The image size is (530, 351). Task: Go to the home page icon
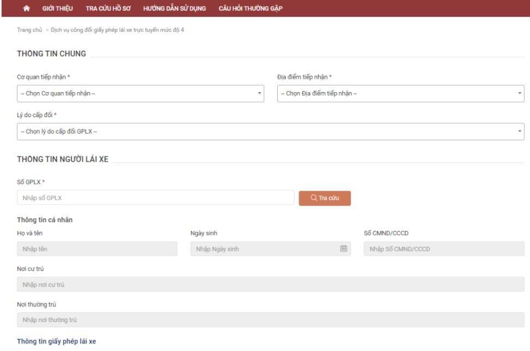(26, 9)
